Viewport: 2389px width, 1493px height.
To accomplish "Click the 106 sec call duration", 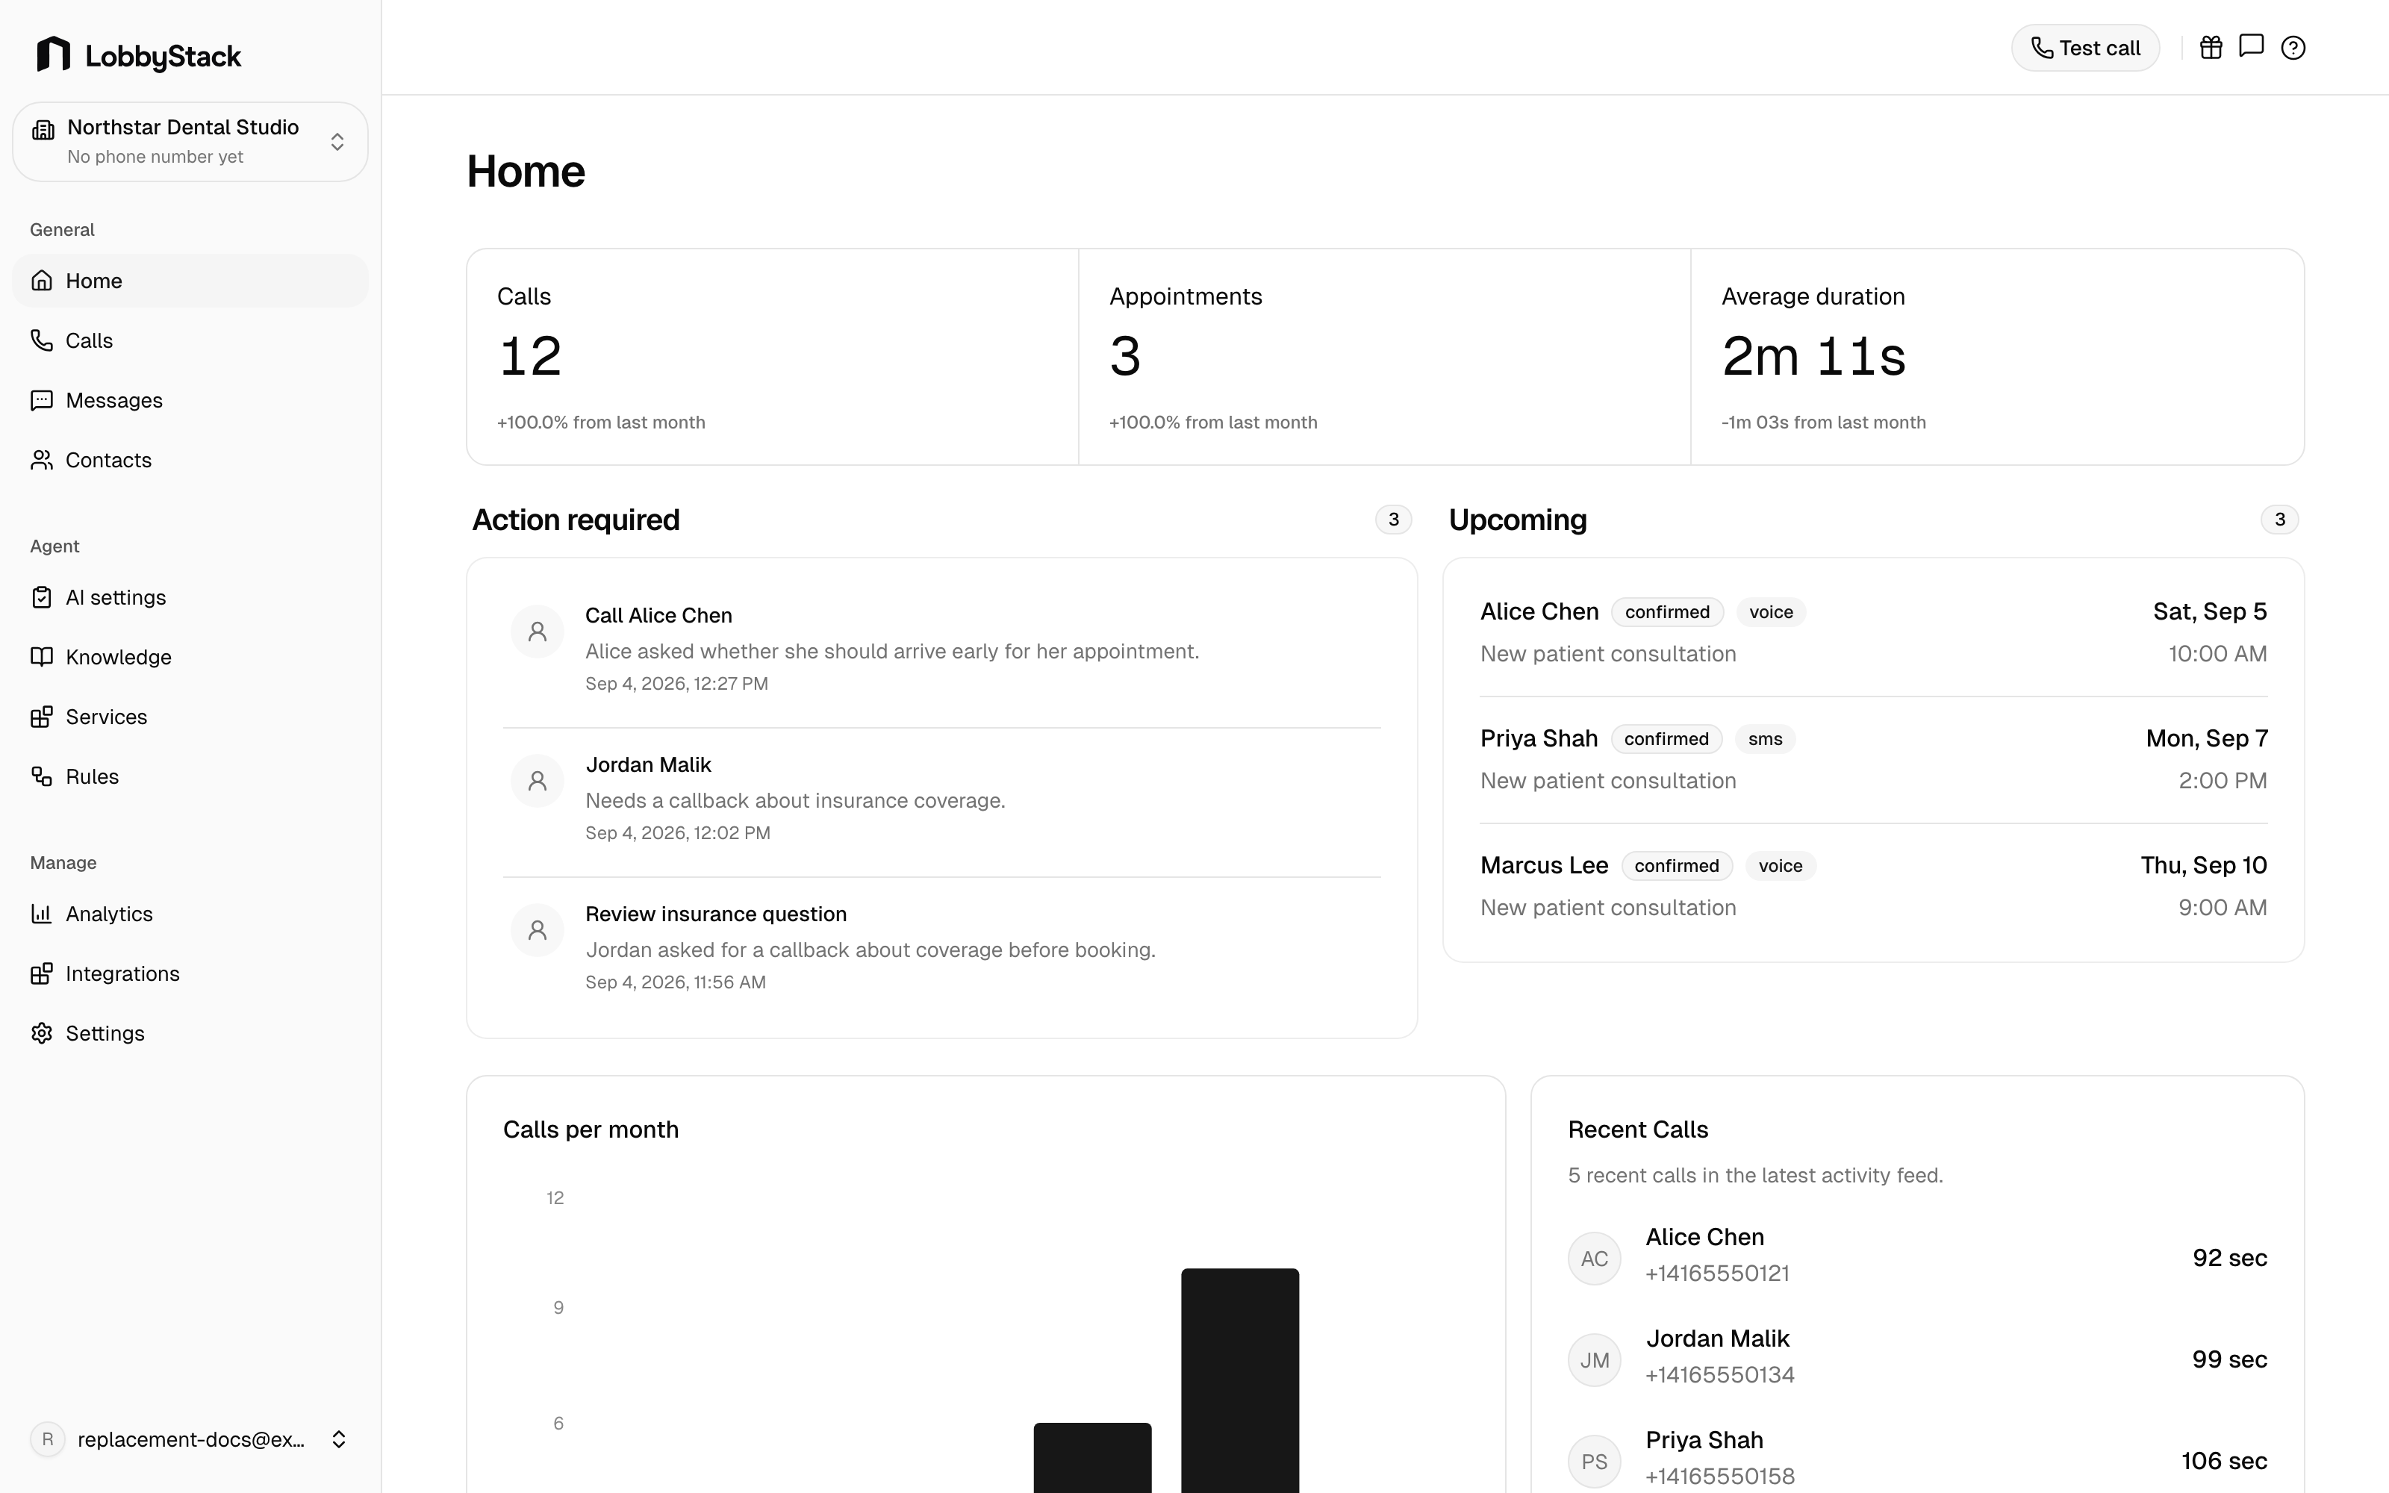I will [2224, 1460].
